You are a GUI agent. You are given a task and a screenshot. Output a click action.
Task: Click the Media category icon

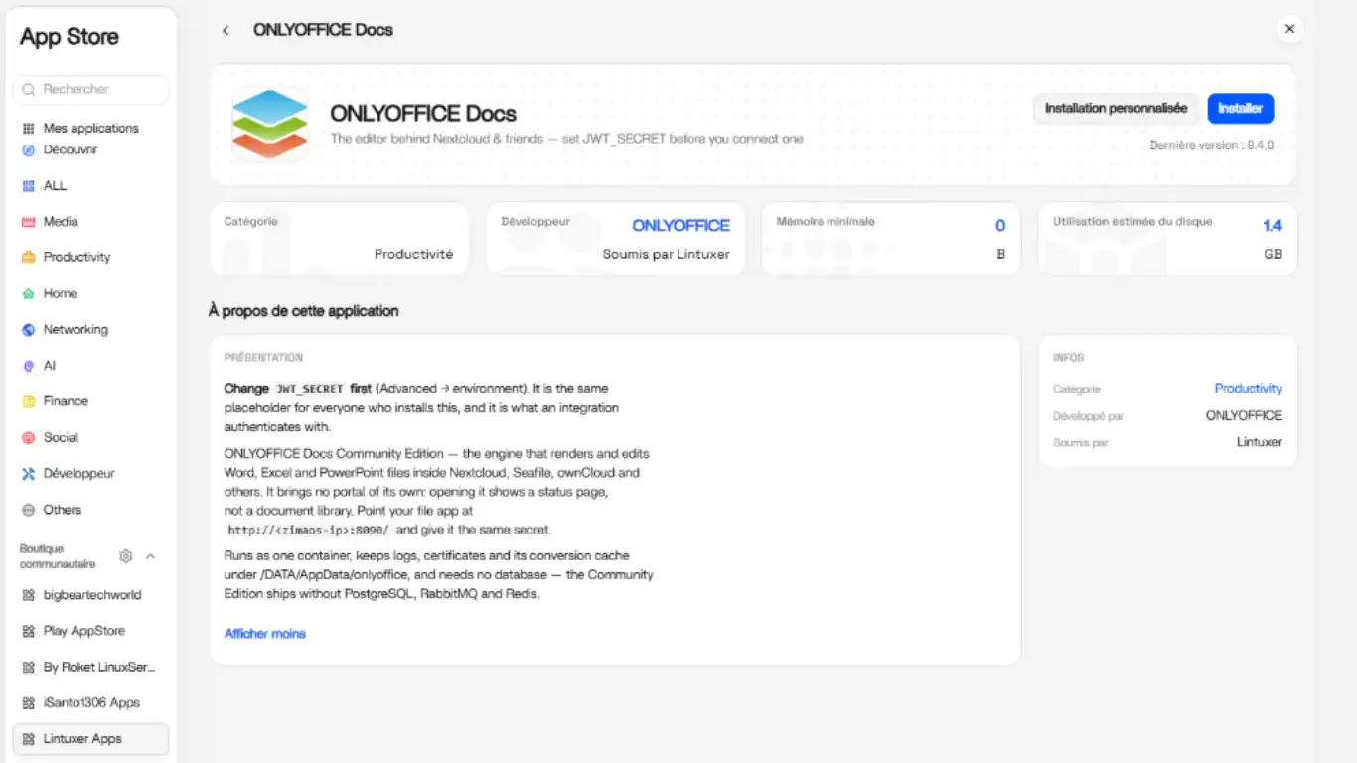click(28, 222)
